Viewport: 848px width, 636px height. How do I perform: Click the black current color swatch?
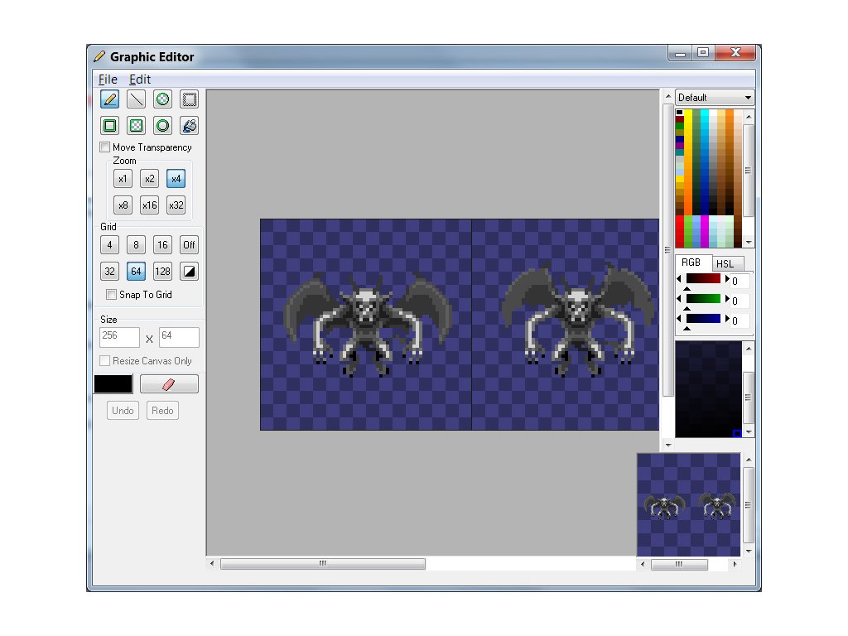[x=113, y=384]
